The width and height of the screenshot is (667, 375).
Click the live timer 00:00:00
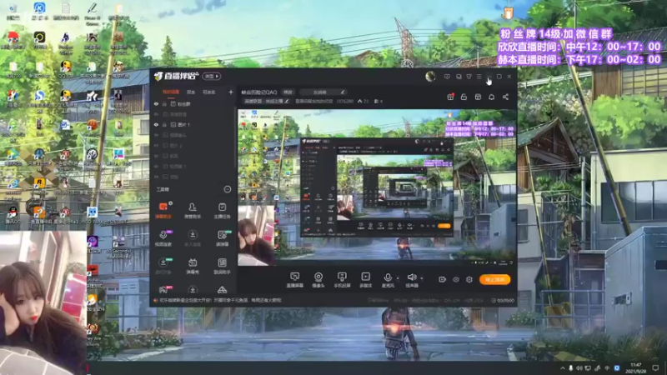click(503, 300)
